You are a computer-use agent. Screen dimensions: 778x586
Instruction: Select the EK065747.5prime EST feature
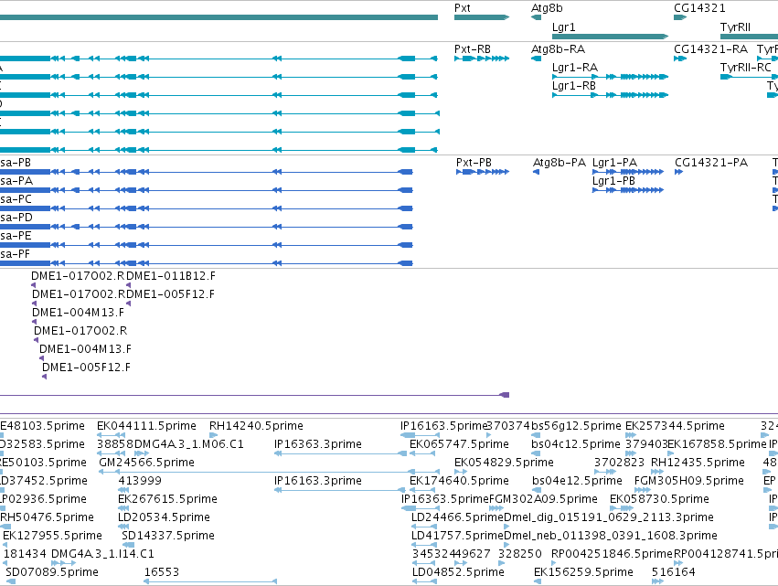pyautogui.click(x=422, y=453)
